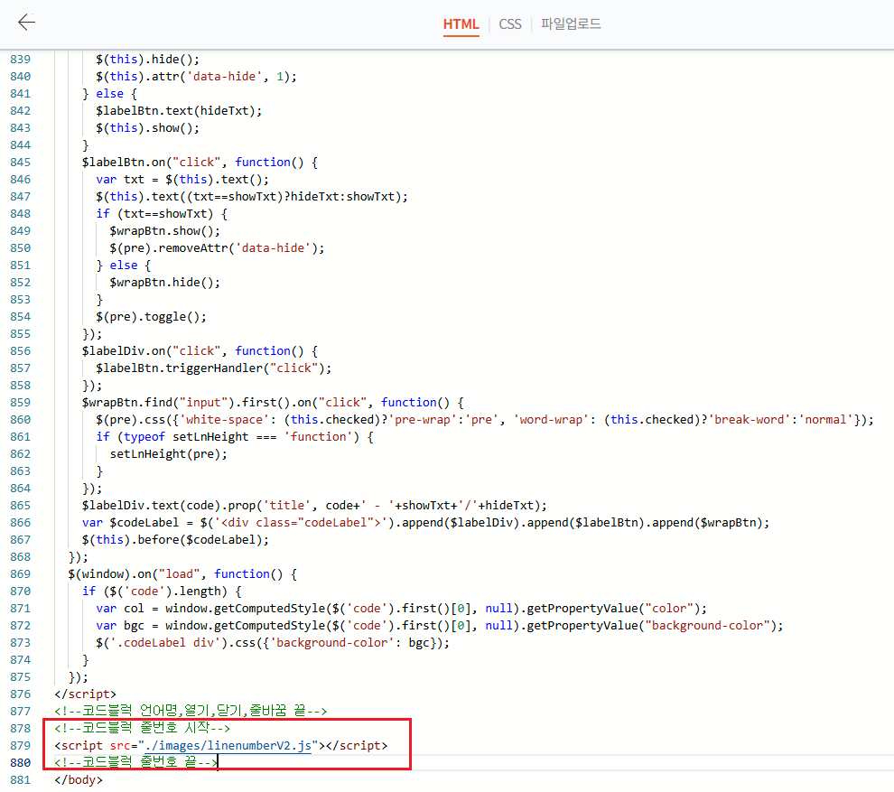Screen dimensions: 894x792
Task: Click the back arrow icon
Action: click(x=27, y=23)
